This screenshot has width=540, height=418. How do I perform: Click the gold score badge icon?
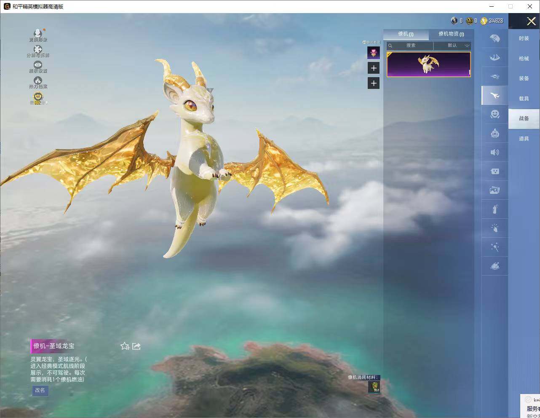[38, 96]
